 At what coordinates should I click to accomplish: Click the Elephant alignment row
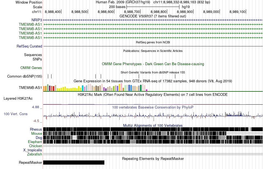(x=153, y=142)
